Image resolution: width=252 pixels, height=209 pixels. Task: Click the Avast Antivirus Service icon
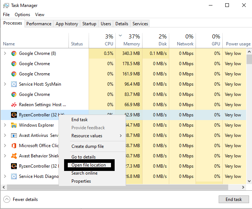[14, 135]
